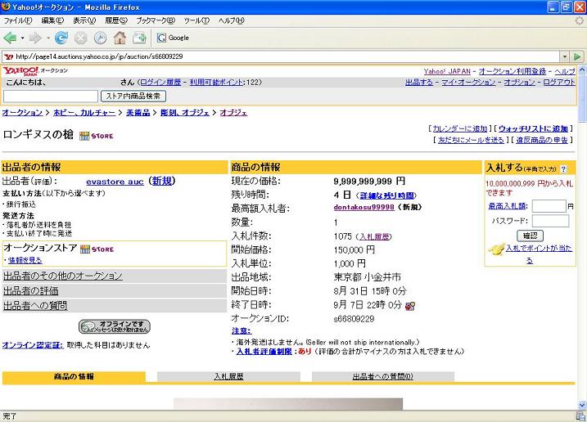
Task: Click the 入札者評価制限 link
Action: tap(264, 352)
